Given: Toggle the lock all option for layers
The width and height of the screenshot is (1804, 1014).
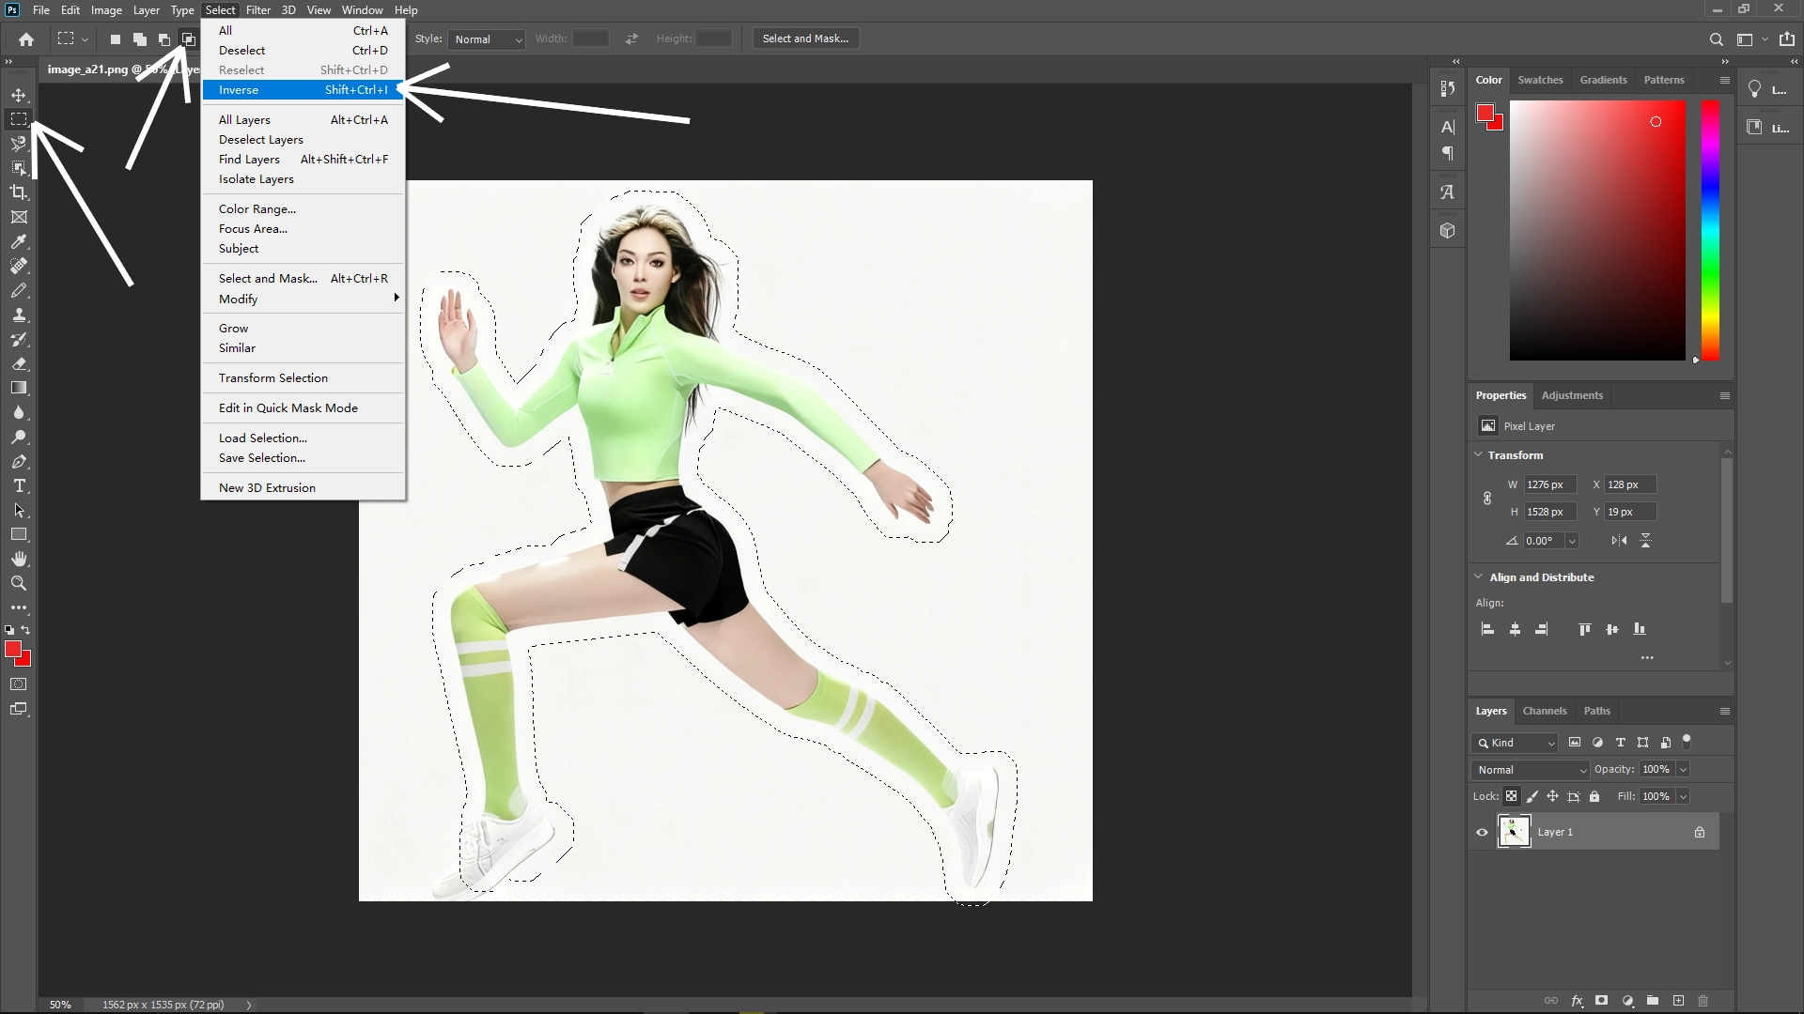Looking at the screenshot, I should point(1594,795).
